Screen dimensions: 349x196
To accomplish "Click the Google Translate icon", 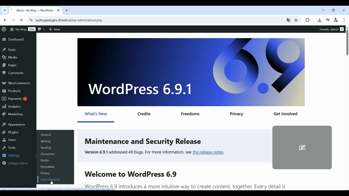I will click(288, 20).
